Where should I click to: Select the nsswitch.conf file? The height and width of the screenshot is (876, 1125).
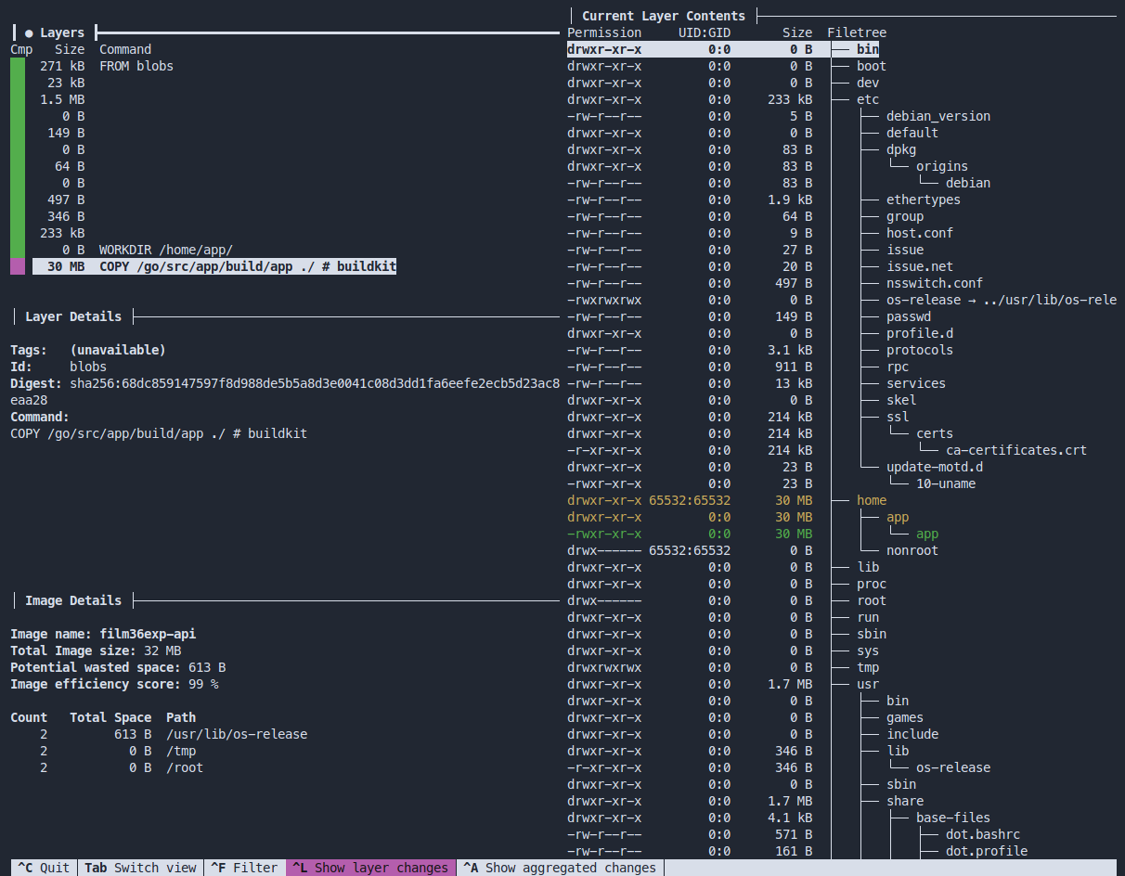[x=934, y=283]
